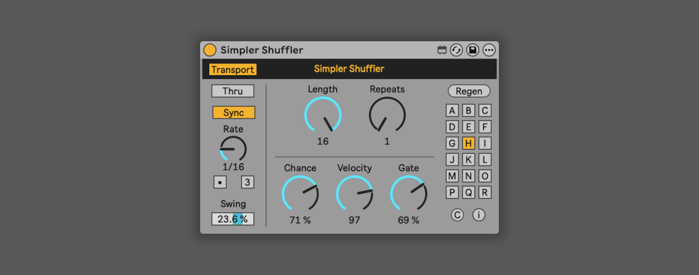Click the Max for Live edit icon
This screenshot has width=699, height=275.
(x=442, y=50)
